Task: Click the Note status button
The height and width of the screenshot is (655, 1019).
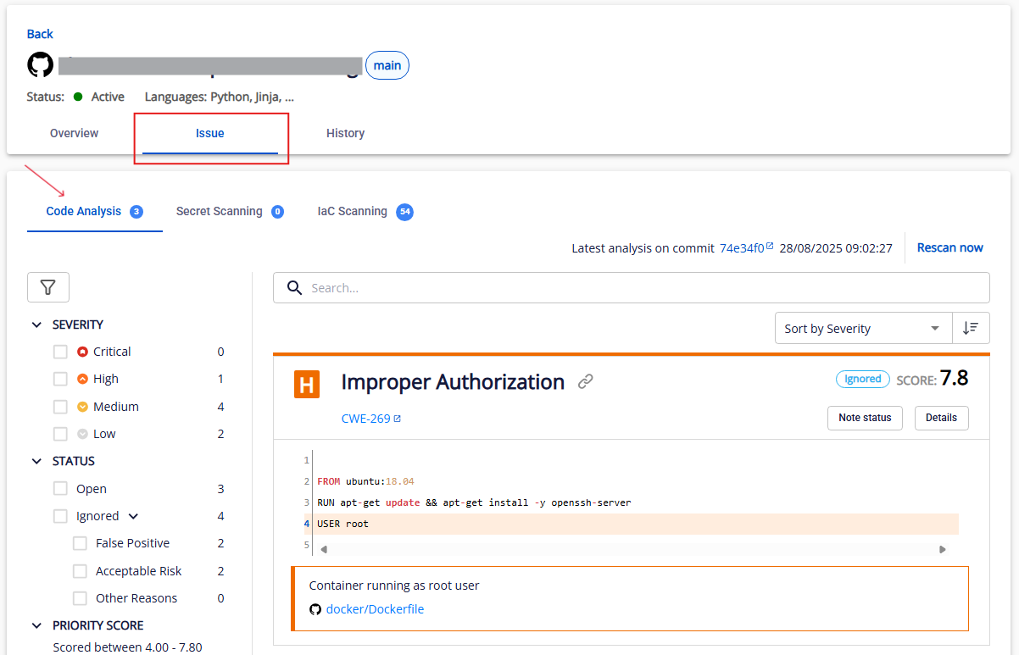Action: tap(864, 418)
